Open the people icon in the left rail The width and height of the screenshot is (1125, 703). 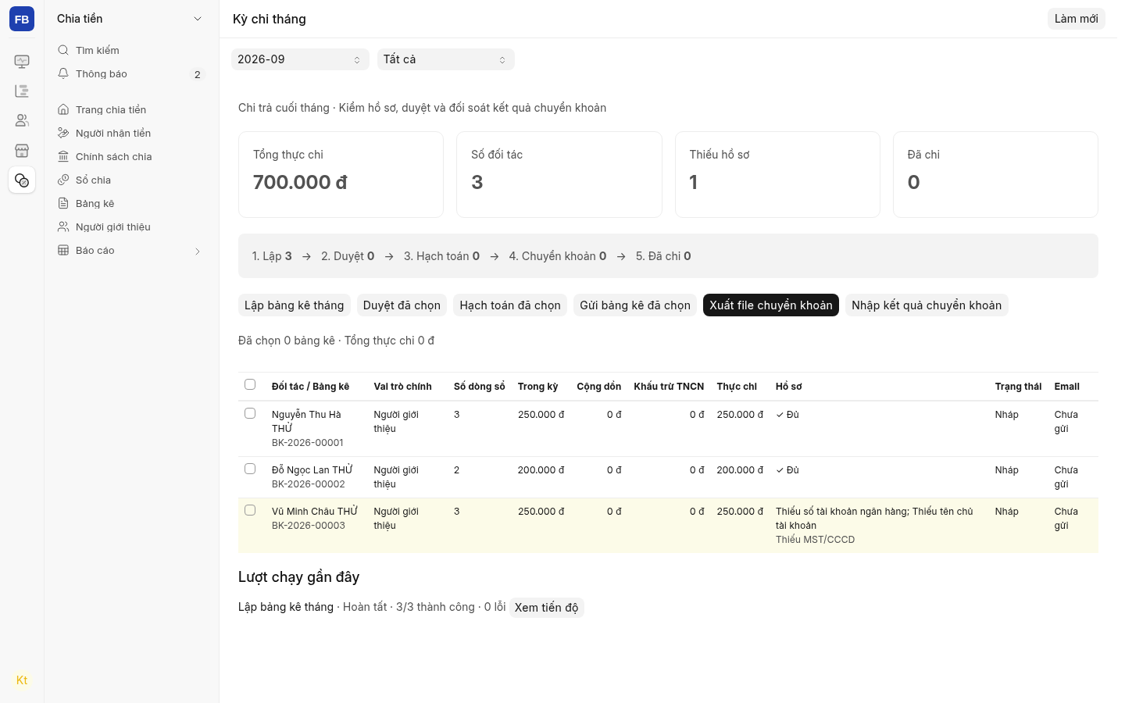pos(22,120)
